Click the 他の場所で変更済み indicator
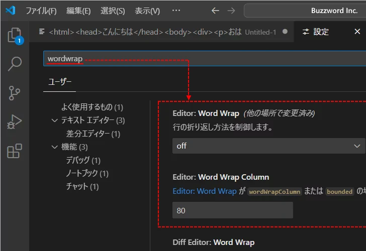Screen dimensions: 366x251 coord(279,113)
